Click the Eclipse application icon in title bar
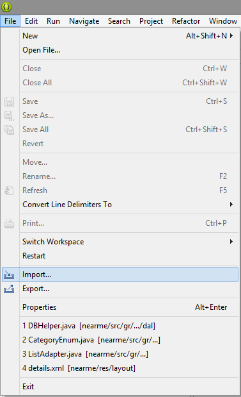This screenshot has height=397, width=241. [6, 7]
